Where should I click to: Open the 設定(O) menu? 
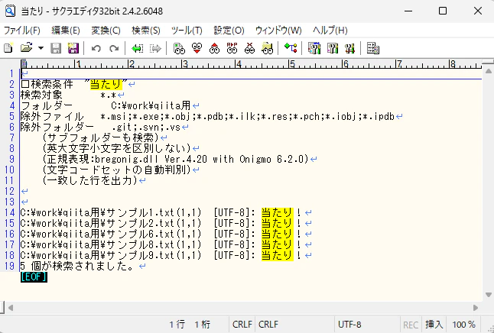[229, 31]
